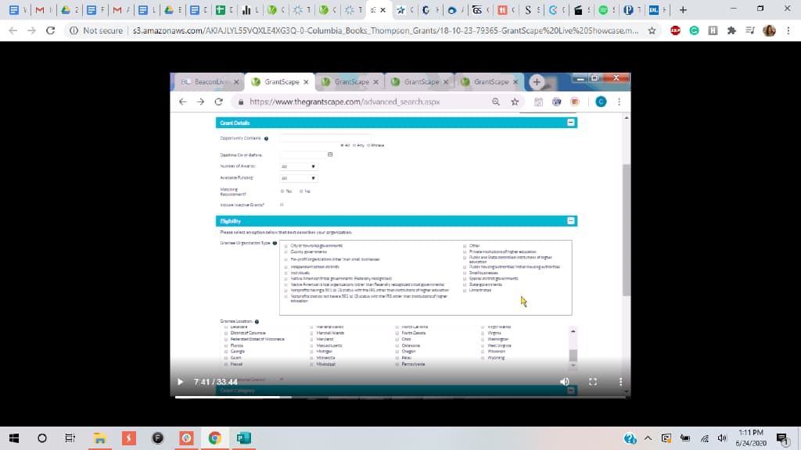Open Chrome from the taskbar
The image size is (801, 450).
(214, 438)
